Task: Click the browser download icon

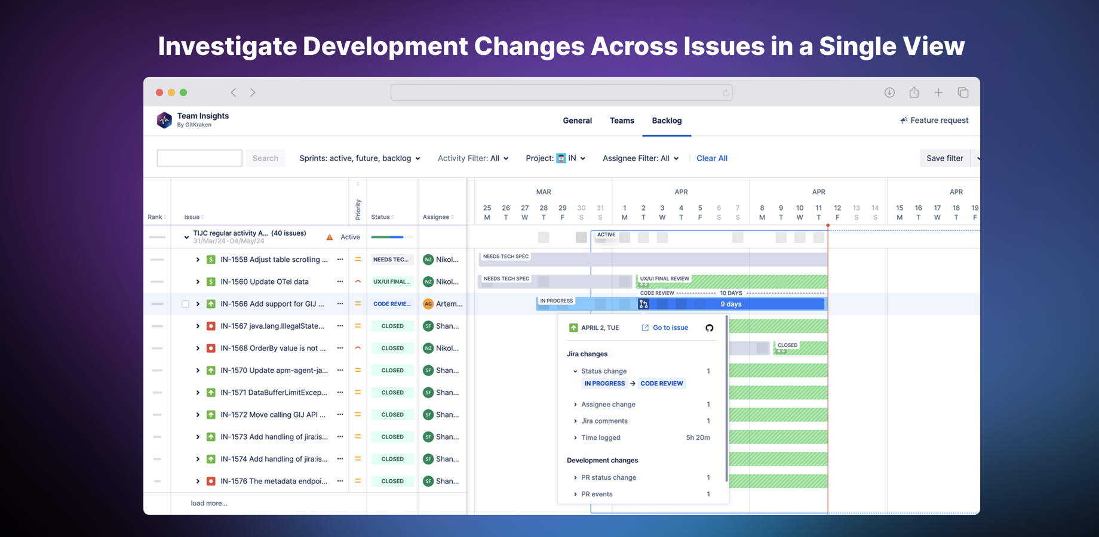Action: (889, 92)
